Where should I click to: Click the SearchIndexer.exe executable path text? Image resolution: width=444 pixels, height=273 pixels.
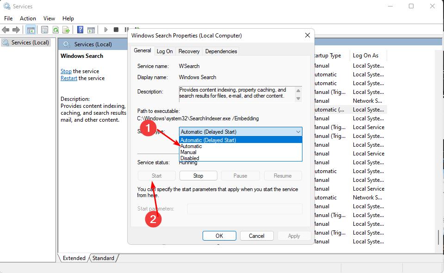pyautogui.click(x=198, y=118)
